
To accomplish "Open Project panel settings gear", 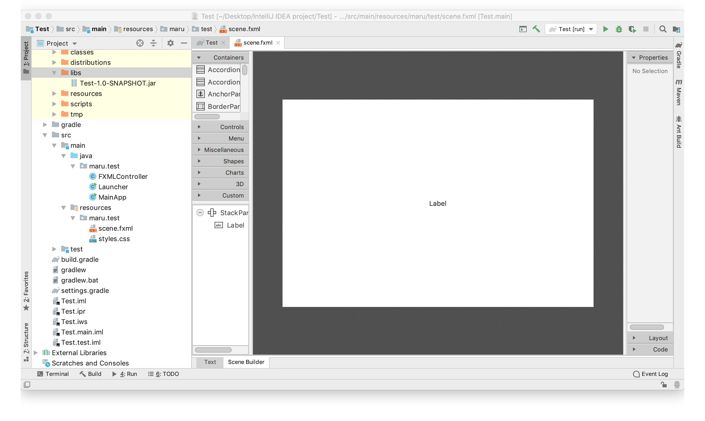I will tap(171, 43).
